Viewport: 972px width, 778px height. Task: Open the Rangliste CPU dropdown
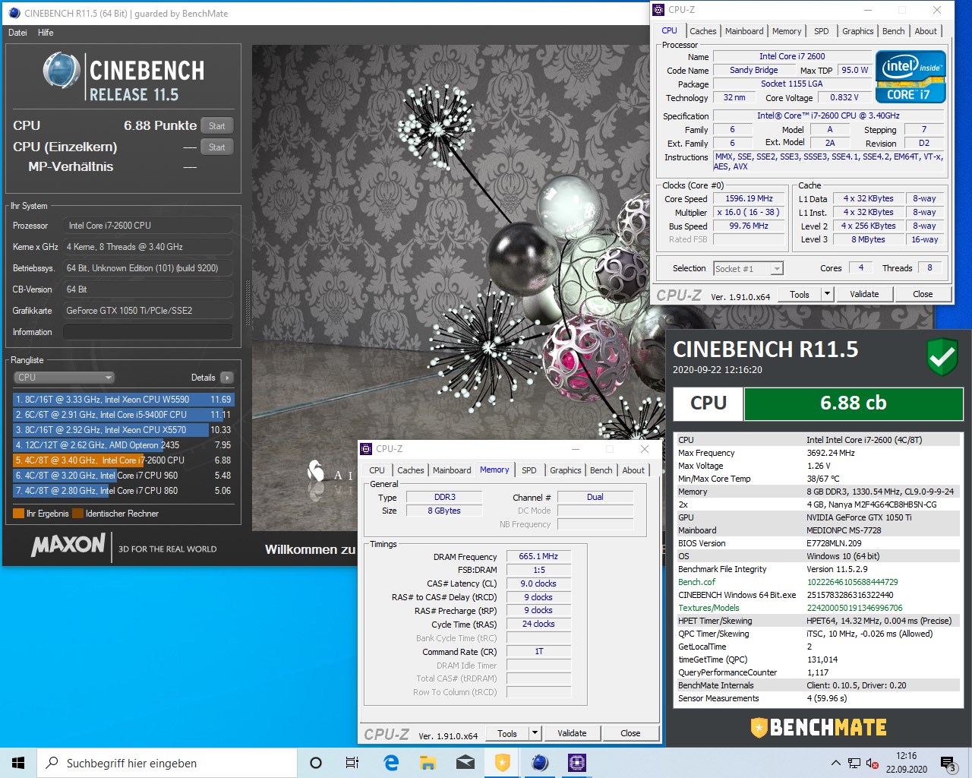[64, 378]
